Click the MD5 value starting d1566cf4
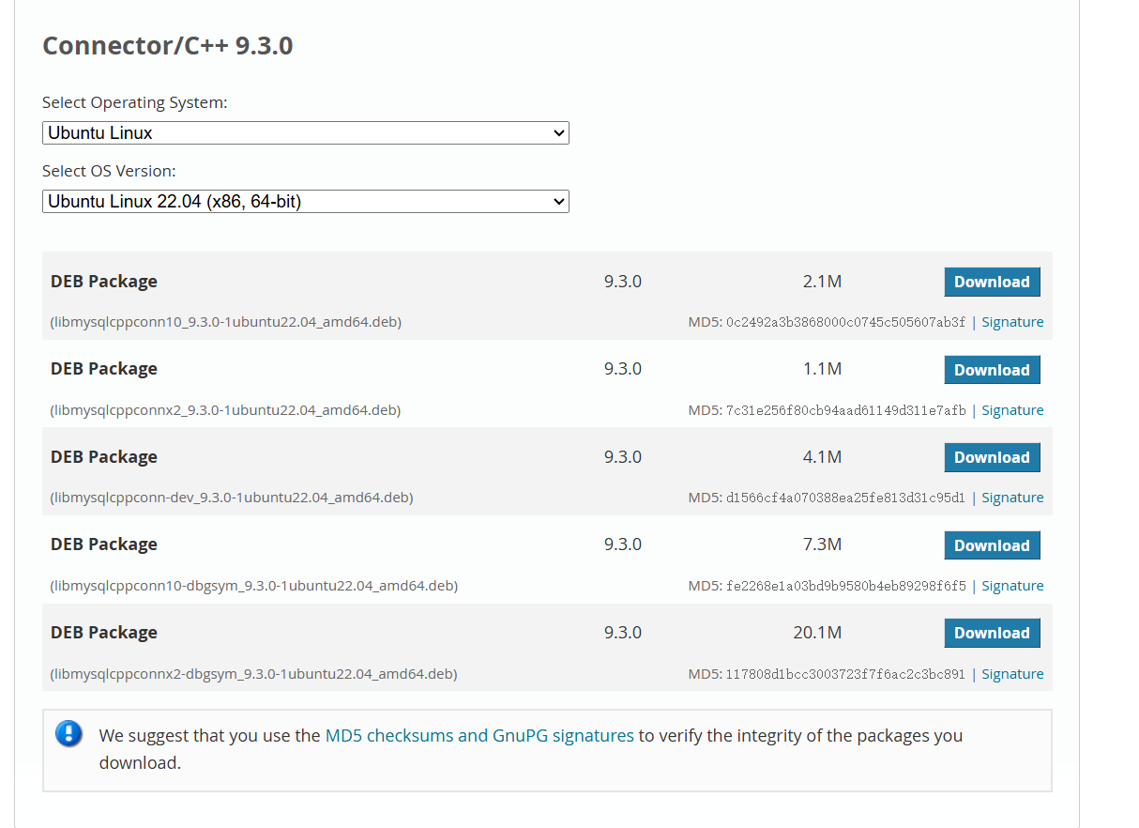Image resolution: width=1139 pixels, height=828 pixels. (845, 498)
